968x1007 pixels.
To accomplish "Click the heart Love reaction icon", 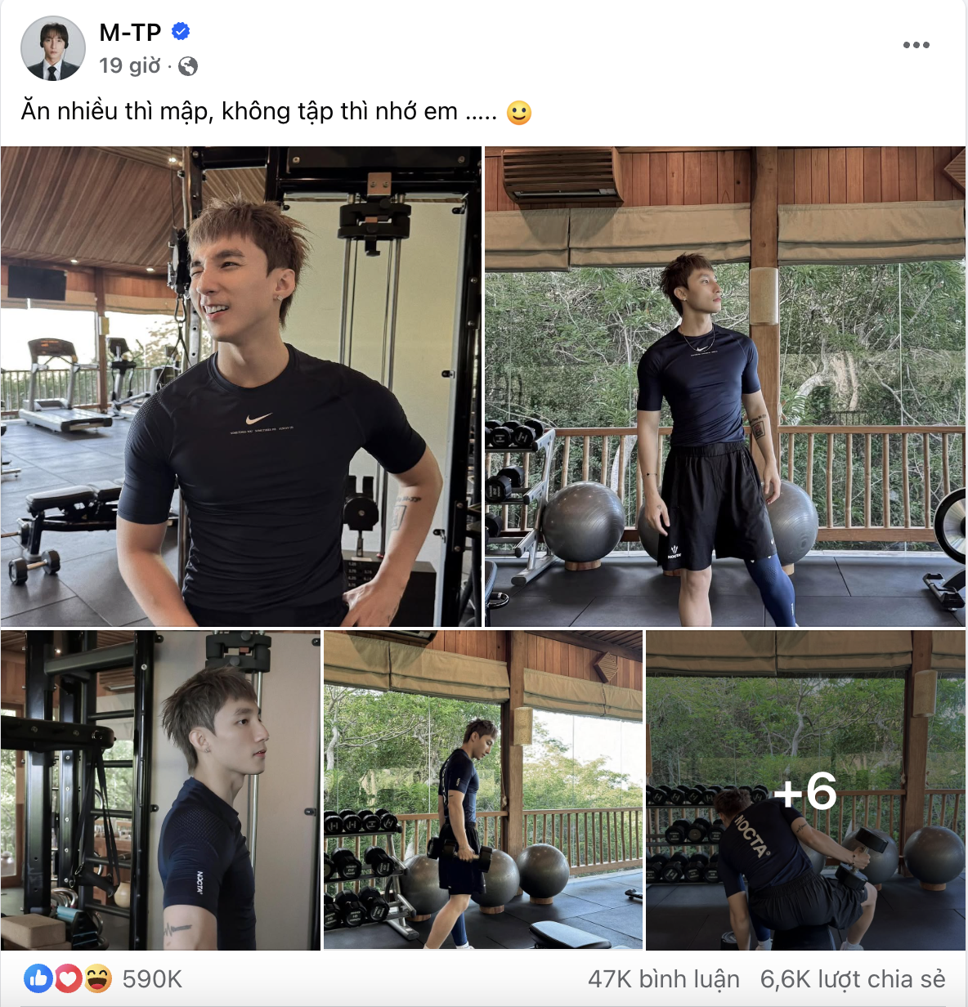I will tap(68, 978).
